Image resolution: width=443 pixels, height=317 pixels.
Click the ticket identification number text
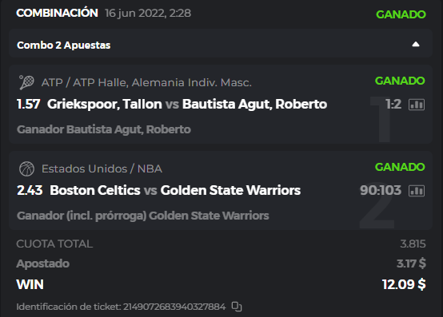121,307
